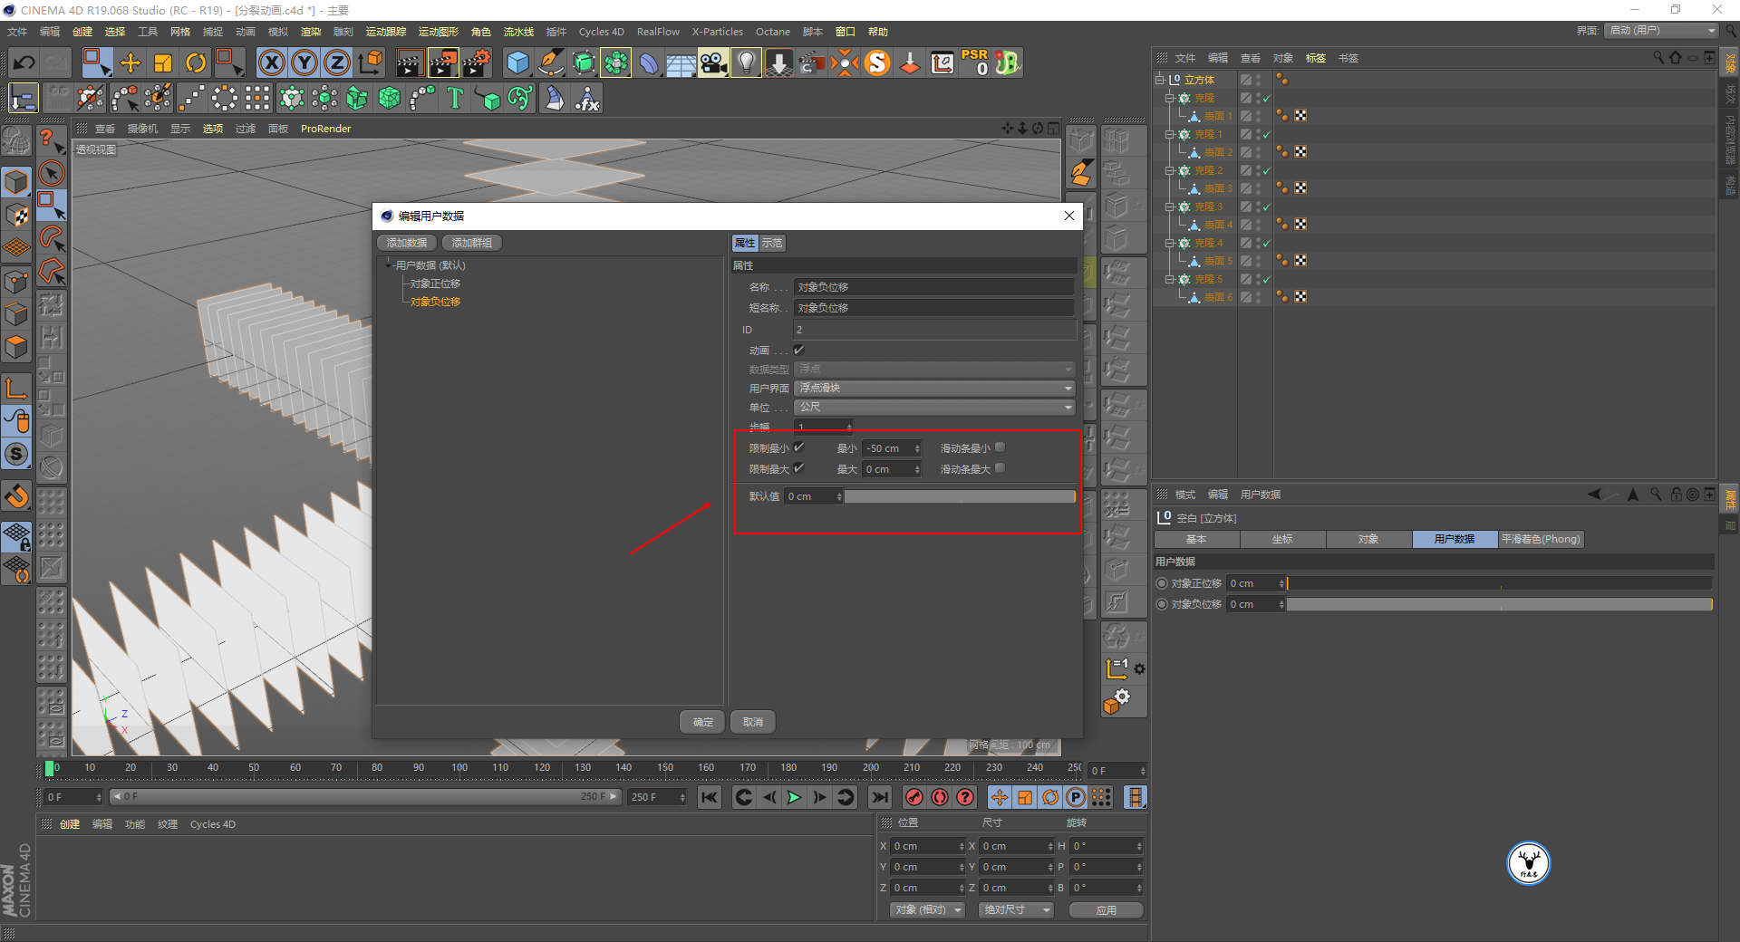Open the 渲染 menu

click(x=311, y=32)
